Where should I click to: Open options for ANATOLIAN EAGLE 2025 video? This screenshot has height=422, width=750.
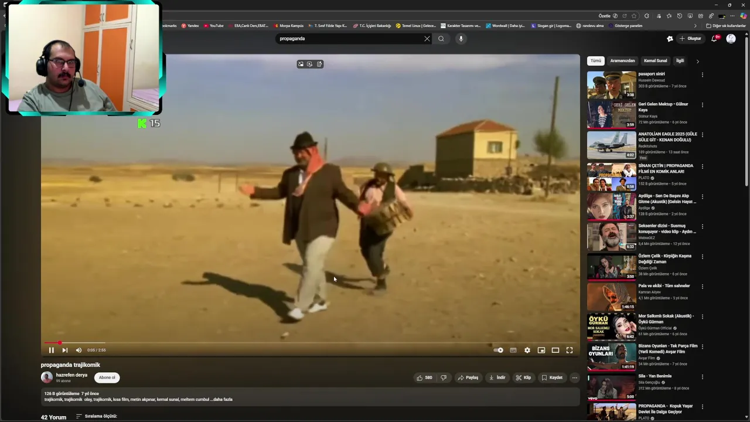coord(702,135)
